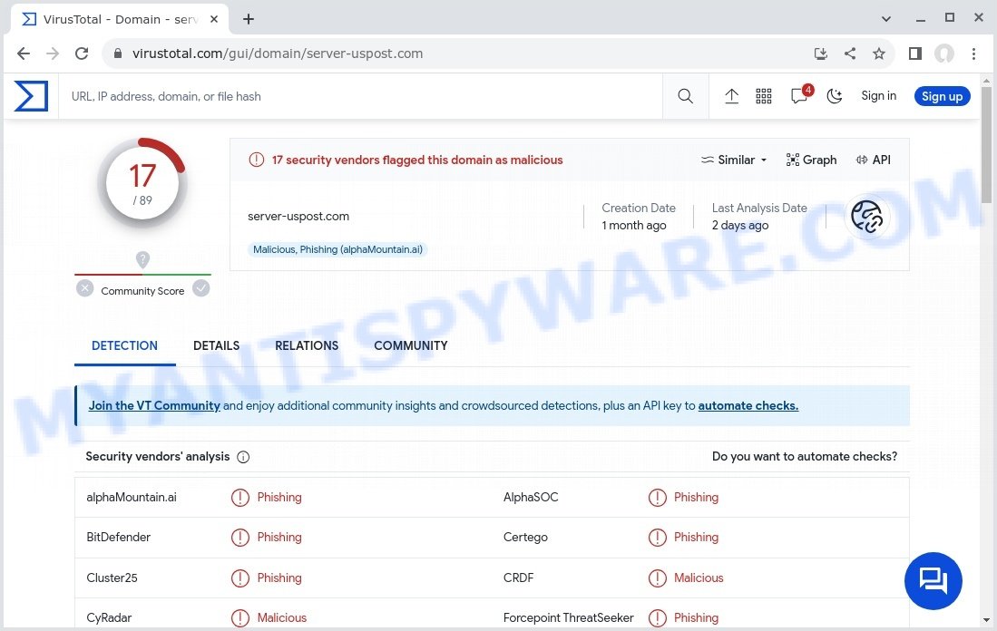Image resolution: width=997 pixels, height=631 pixels.
Task: Share this page icon
Action: point(850,54)
